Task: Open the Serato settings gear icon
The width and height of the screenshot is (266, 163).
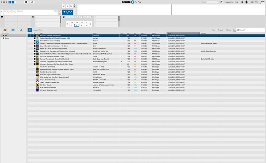Action: point(242,2)
